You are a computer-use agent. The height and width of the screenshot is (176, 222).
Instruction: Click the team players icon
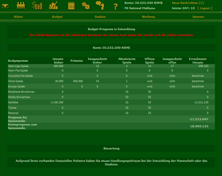point(21,5)
